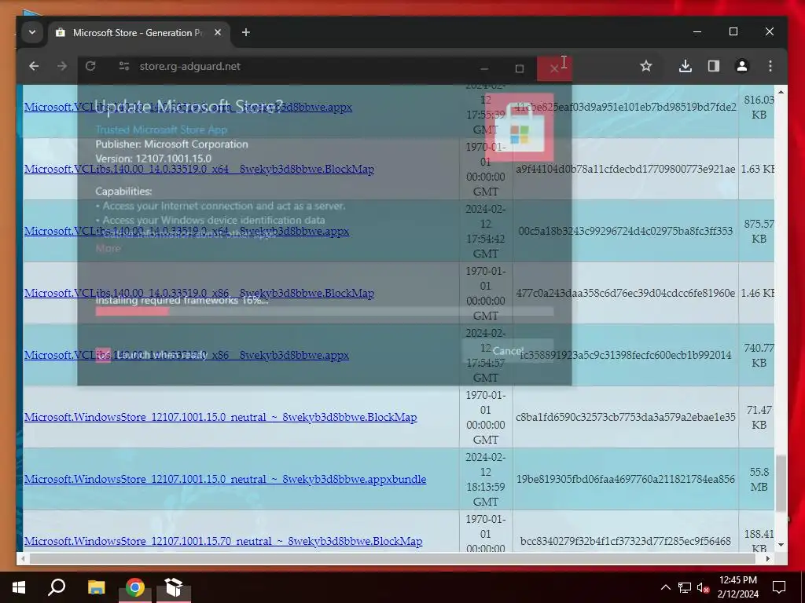Click the Microsoft Store logo in the installer
The image size is (805, 603).
(x=520, y=127)
